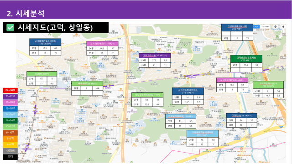Click the black 임대 legend swatch
292x164 pixels.
point(10,157)
